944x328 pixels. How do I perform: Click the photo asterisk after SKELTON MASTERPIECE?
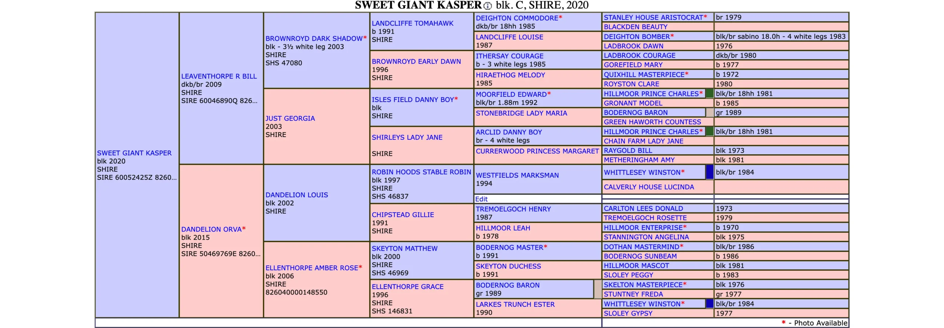[685, 284]
